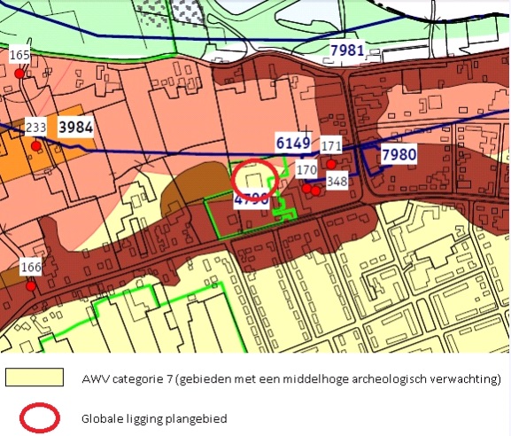This screenshot has height=436, width=511.
Task: Click the red marker below label 171
Action: coord(331,164)
